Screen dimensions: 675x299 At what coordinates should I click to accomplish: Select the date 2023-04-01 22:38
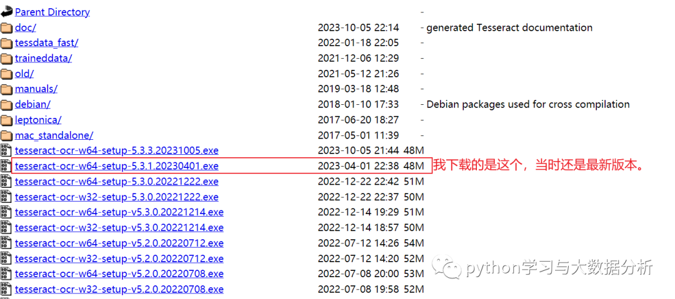point(358,166)
